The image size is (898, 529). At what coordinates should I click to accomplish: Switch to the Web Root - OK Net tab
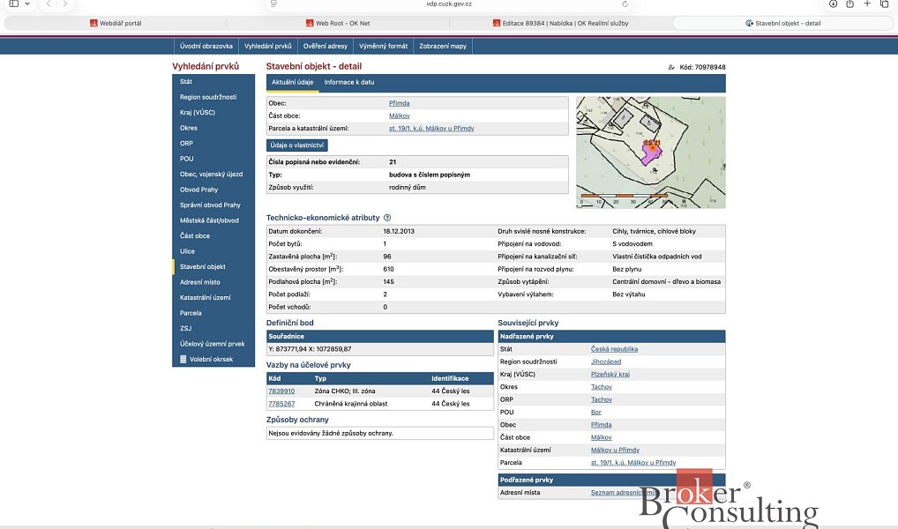[338, 24]
